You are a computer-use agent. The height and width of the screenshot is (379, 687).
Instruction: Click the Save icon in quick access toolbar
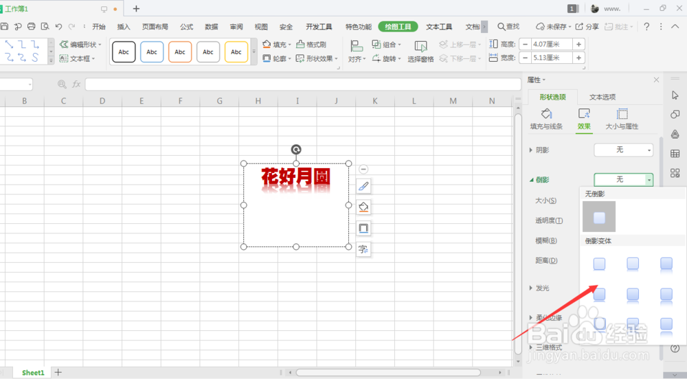(x=4, y=26)
